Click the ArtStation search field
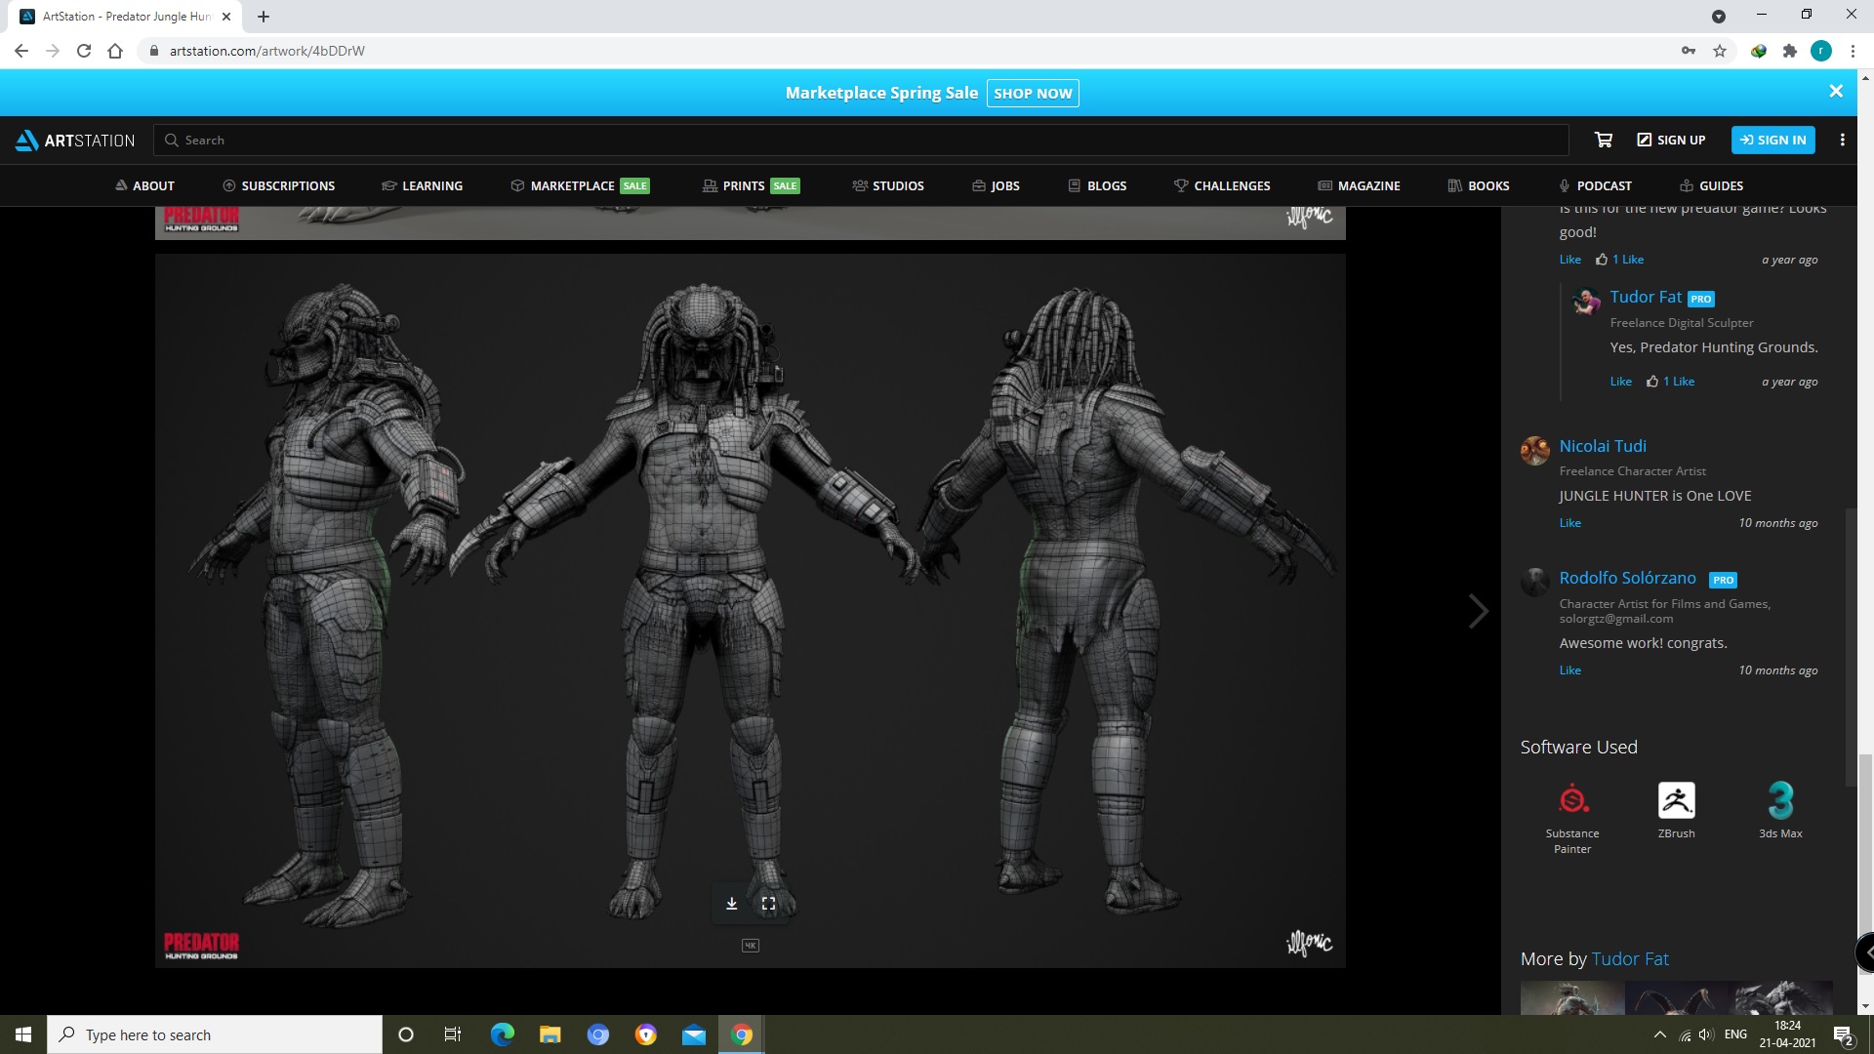Image resolution: width=1874 pixels, height=1054 pixels. [859, 140]
